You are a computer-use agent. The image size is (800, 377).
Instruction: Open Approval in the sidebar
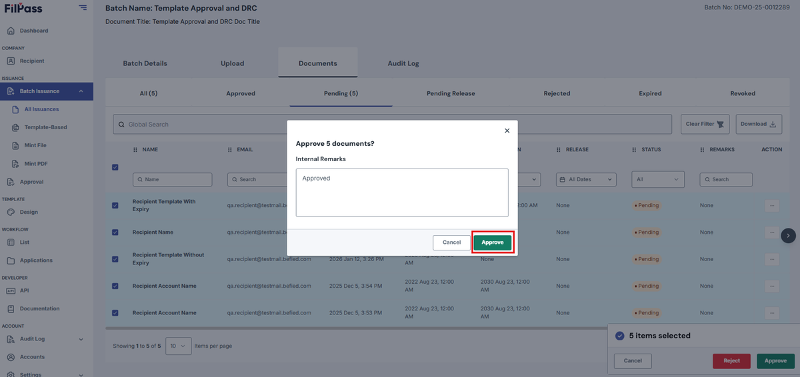[31, 182]
